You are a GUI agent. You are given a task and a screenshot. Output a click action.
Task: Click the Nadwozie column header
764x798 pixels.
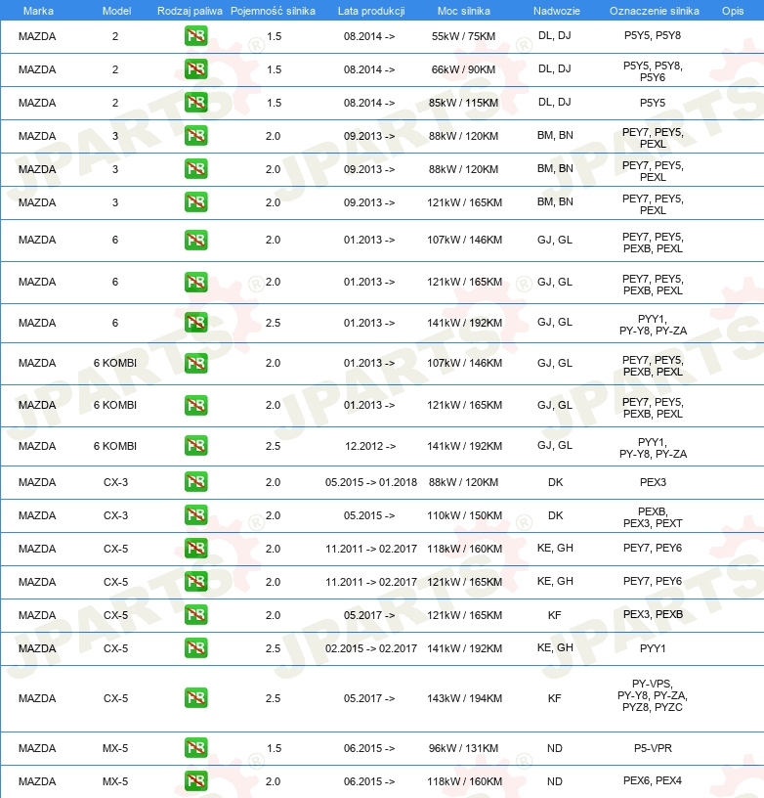[557, 11]
